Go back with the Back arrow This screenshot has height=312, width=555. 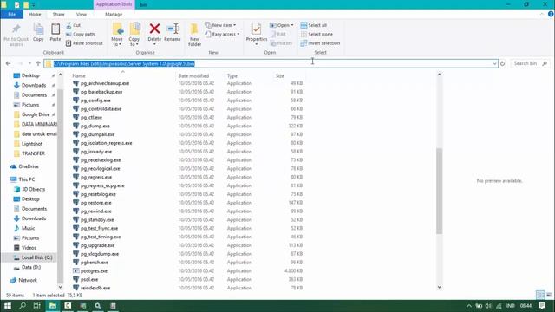(x=8, y=63)
